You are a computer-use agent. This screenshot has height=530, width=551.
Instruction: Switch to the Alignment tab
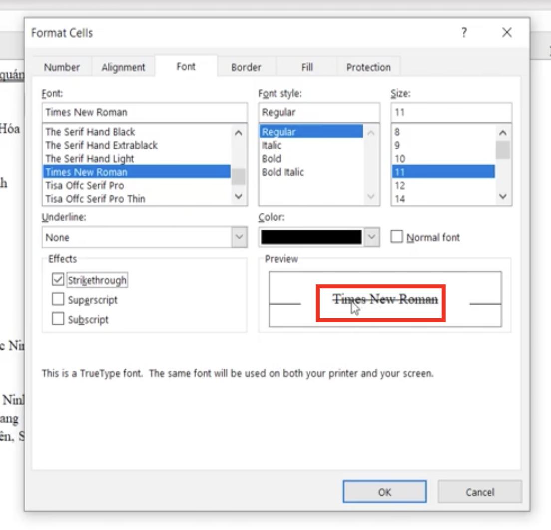pos(123,67)
